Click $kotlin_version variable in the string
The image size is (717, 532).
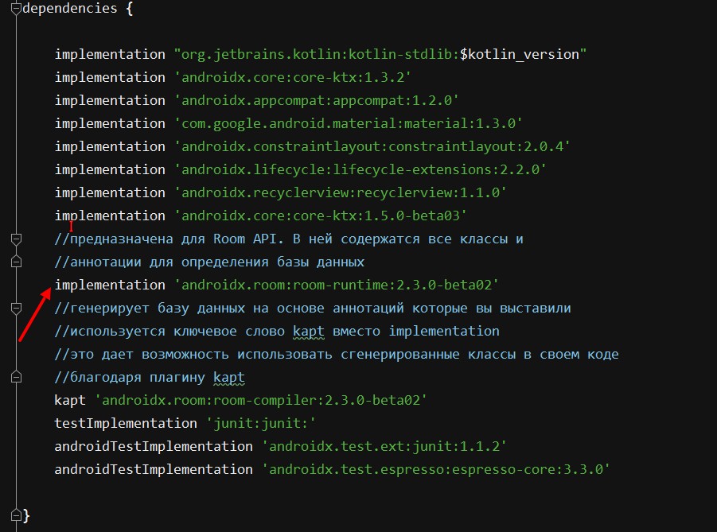[519, 54]
